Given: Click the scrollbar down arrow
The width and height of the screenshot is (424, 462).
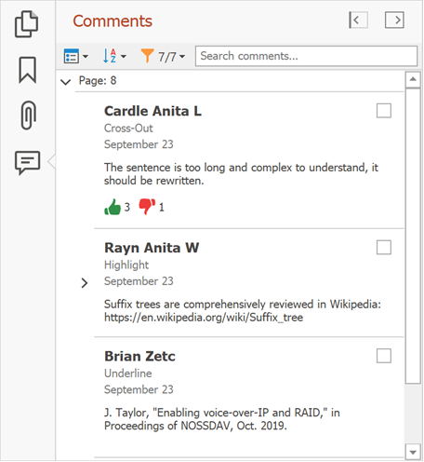Looking at the screenshot, I should pos(413,452).
